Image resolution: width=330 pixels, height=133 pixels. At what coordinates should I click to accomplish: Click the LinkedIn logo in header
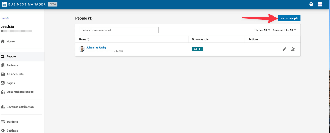pyautogui.click(x=4, y=4)
